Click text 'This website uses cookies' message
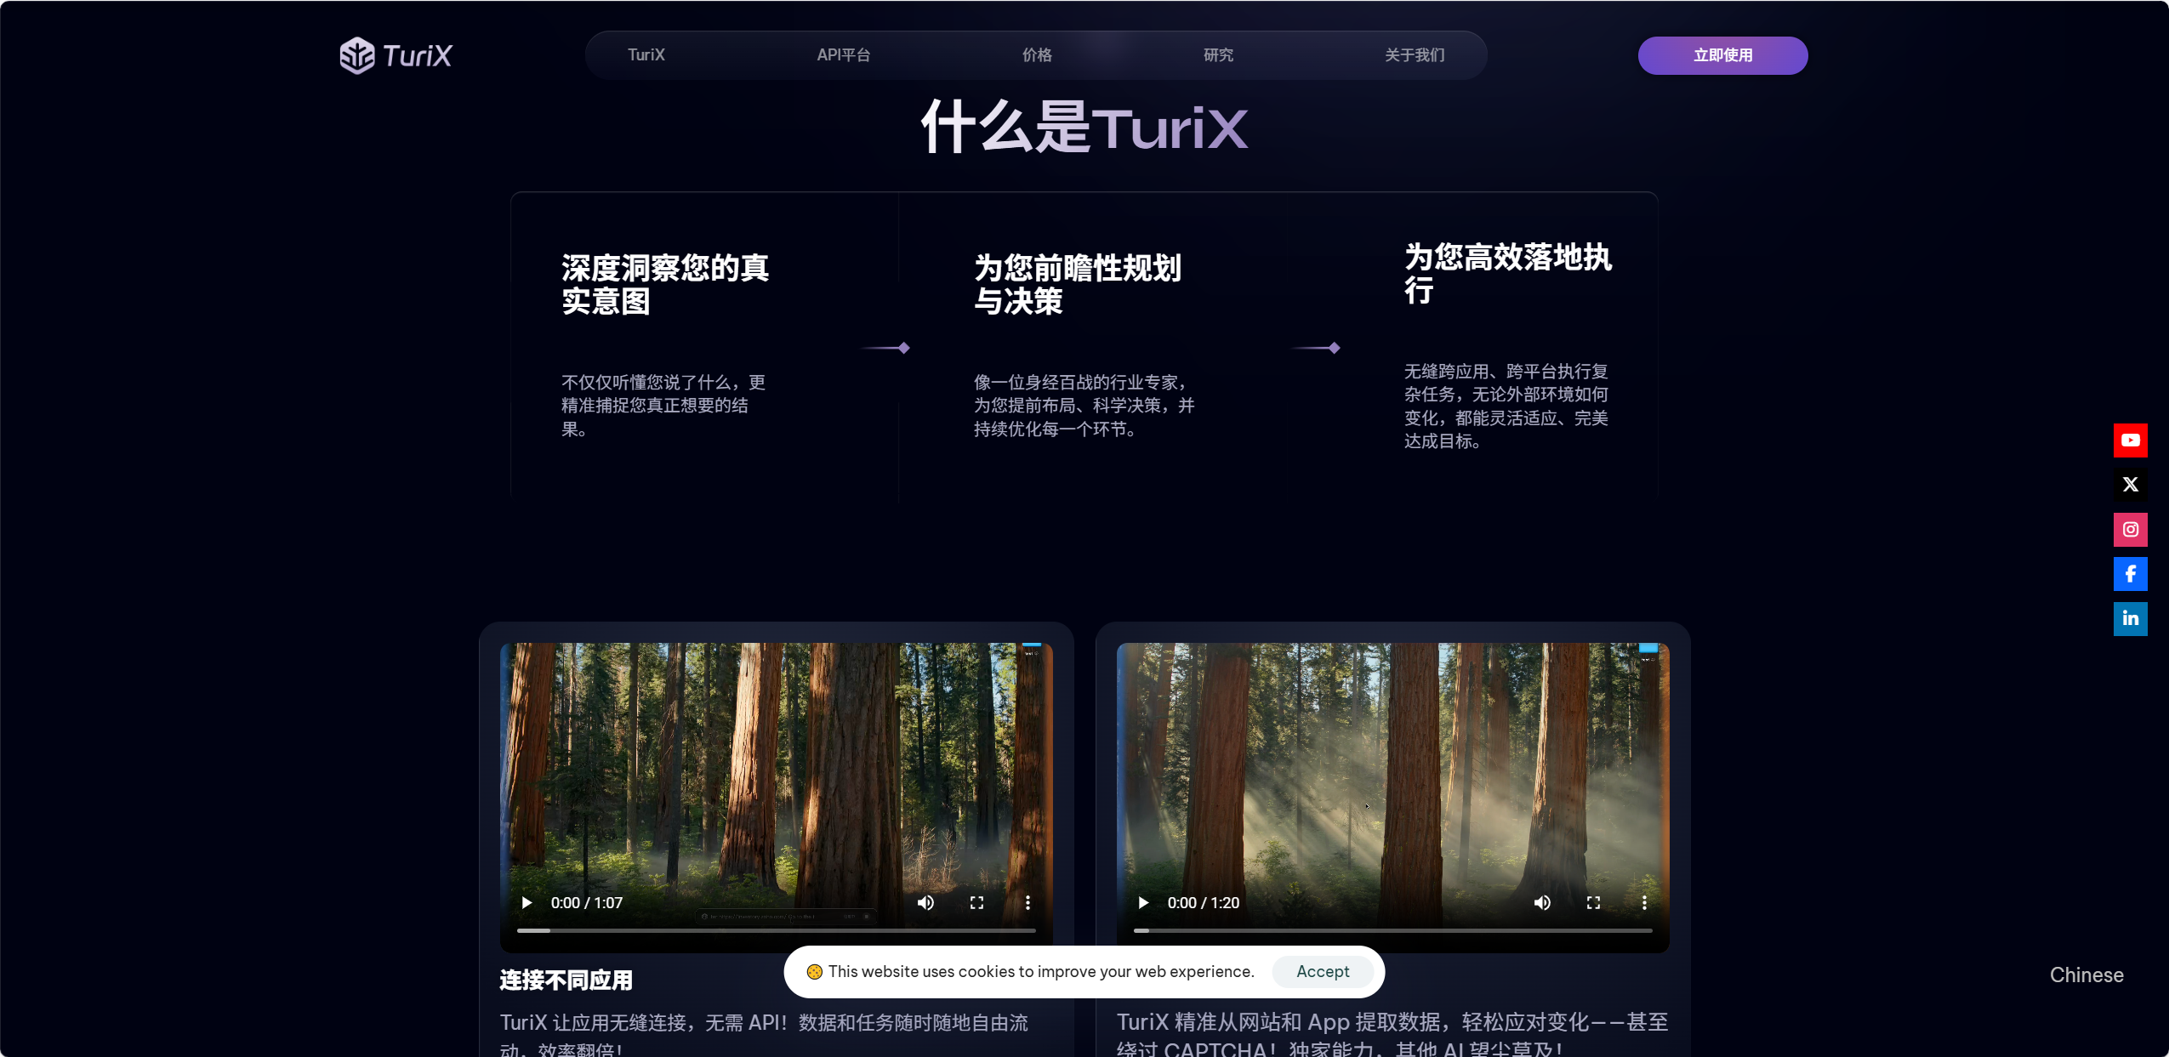2169x1057 pixels. (x=1041, y=972)
